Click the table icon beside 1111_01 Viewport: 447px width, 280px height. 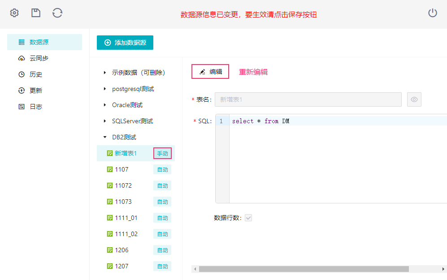point(110,218)
